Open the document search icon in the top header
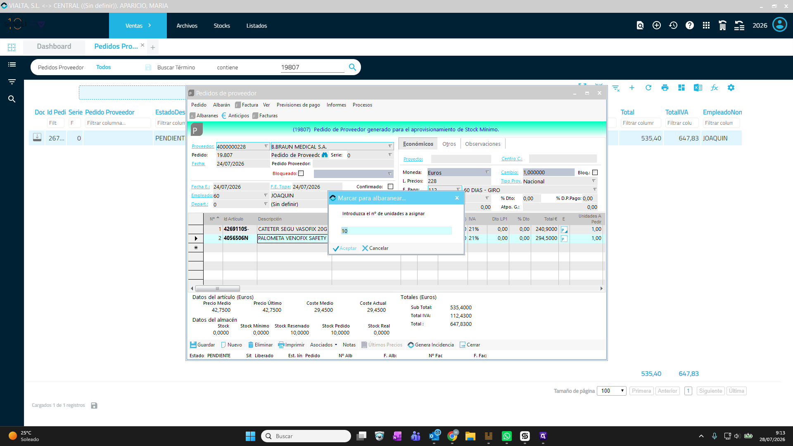Image resolution: width=793 pixels, height=446 pixels. (x=640, y=26)
